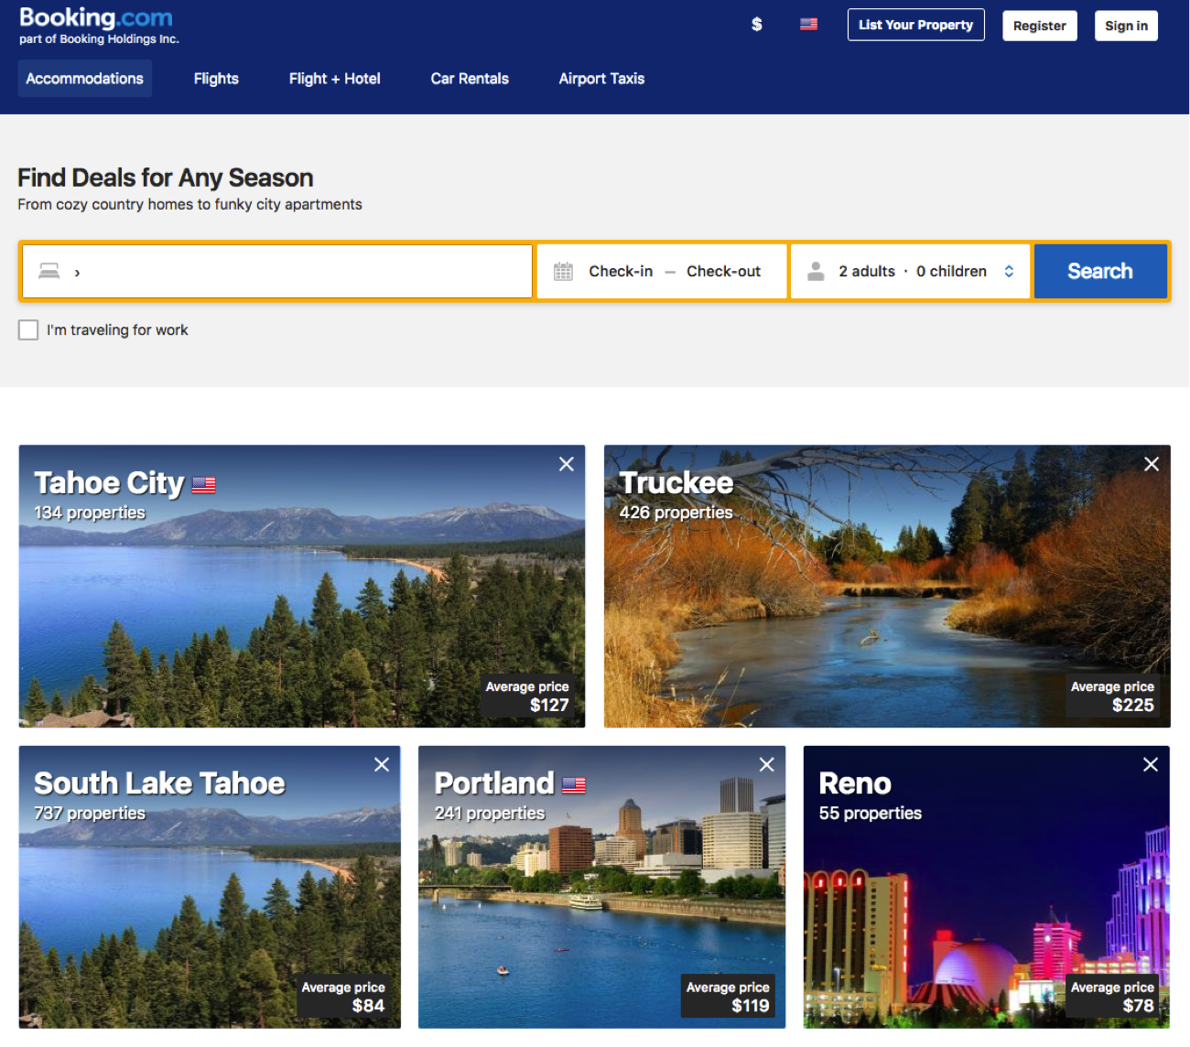Image resolution: width=1190 pixels, height=1047 pixels.
Task: Click the part of Booking Holdings Inc. text
Action: click(99, 39)
